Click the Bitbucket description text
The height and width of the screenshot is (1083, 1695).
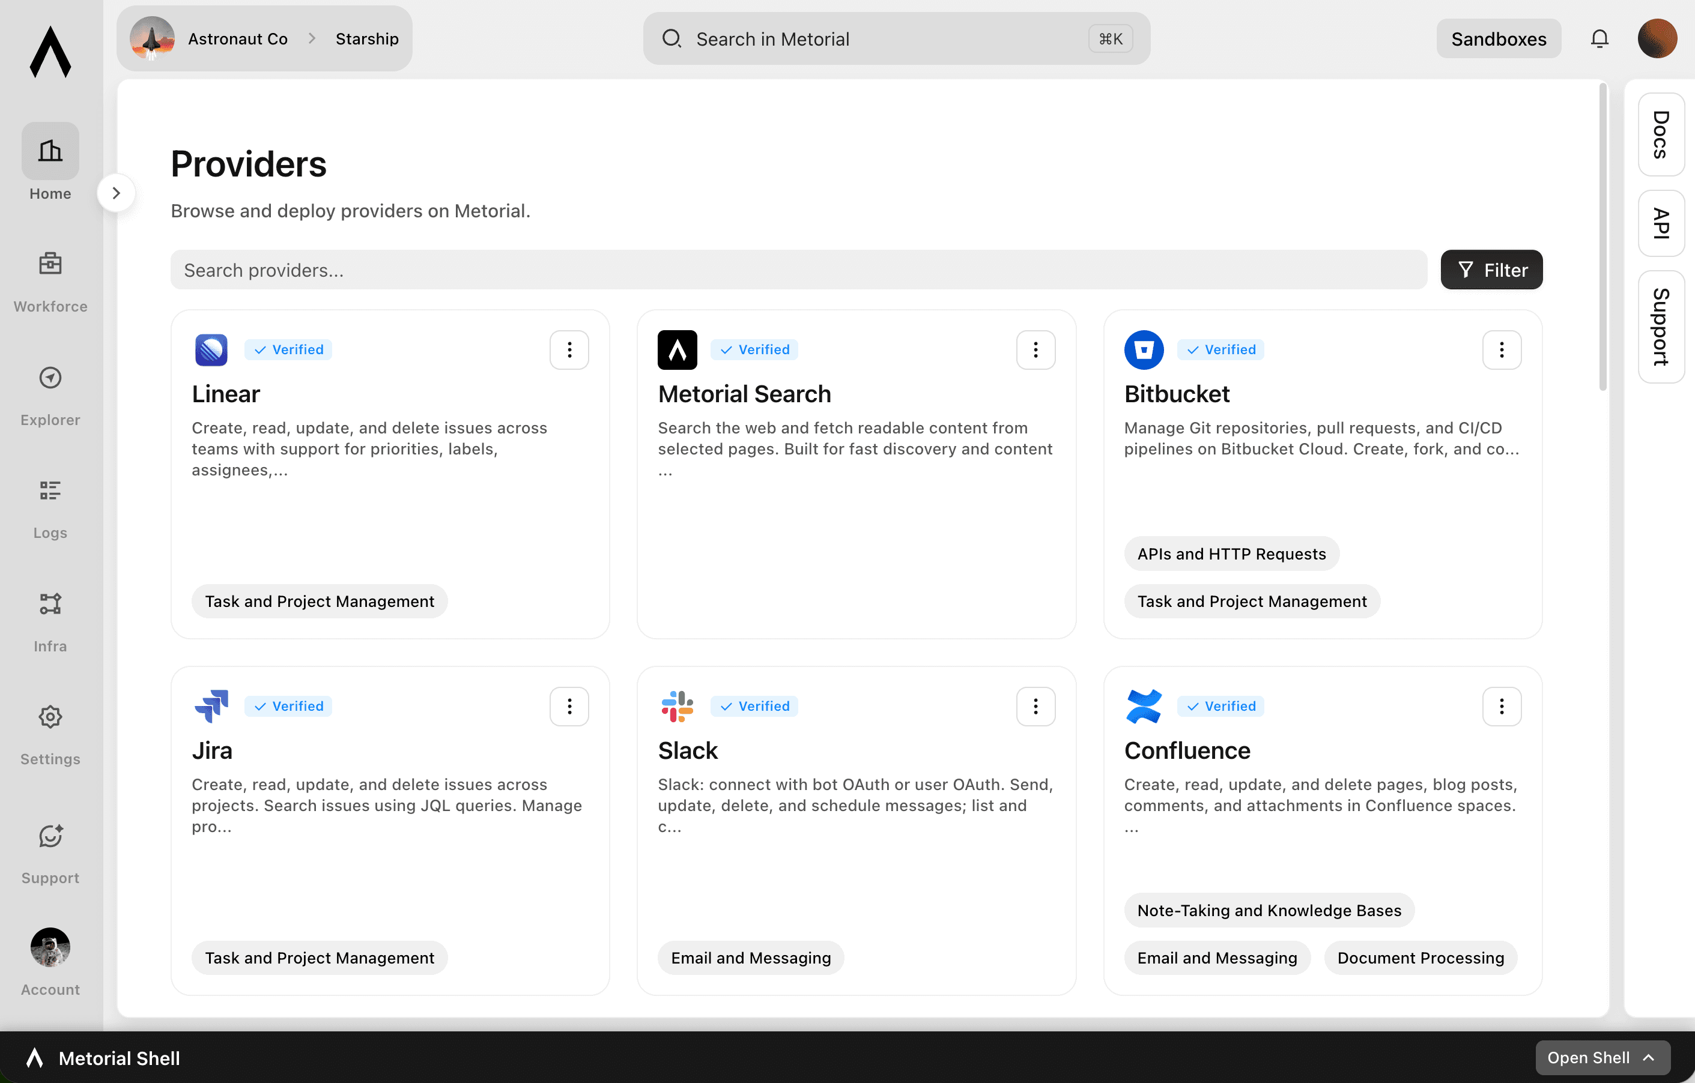point(1321,438)
